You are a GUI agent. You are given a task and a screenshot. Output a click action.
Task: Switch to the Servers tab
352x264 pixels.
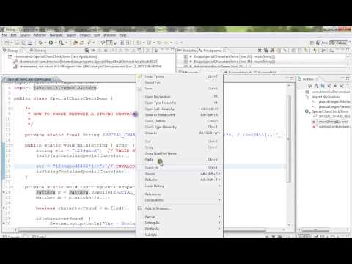point(37,51)
